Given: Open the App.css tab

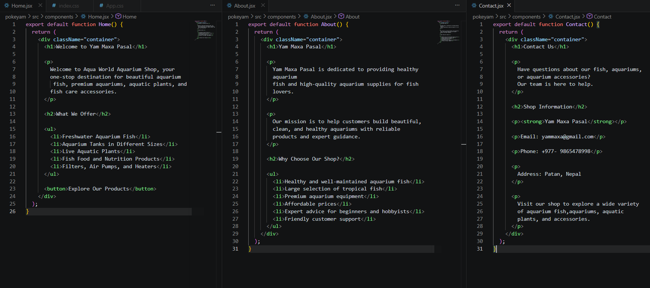Looking at the screenshot, I should (x=115, y=5).
